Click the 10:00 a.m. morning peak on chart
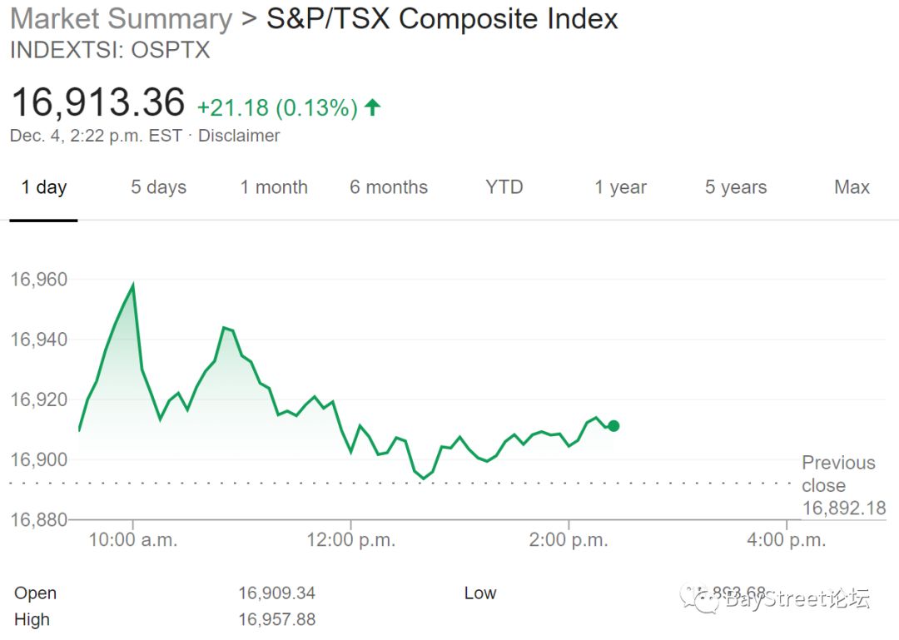The width and height of the screenshot is (899, 640). 133,285
